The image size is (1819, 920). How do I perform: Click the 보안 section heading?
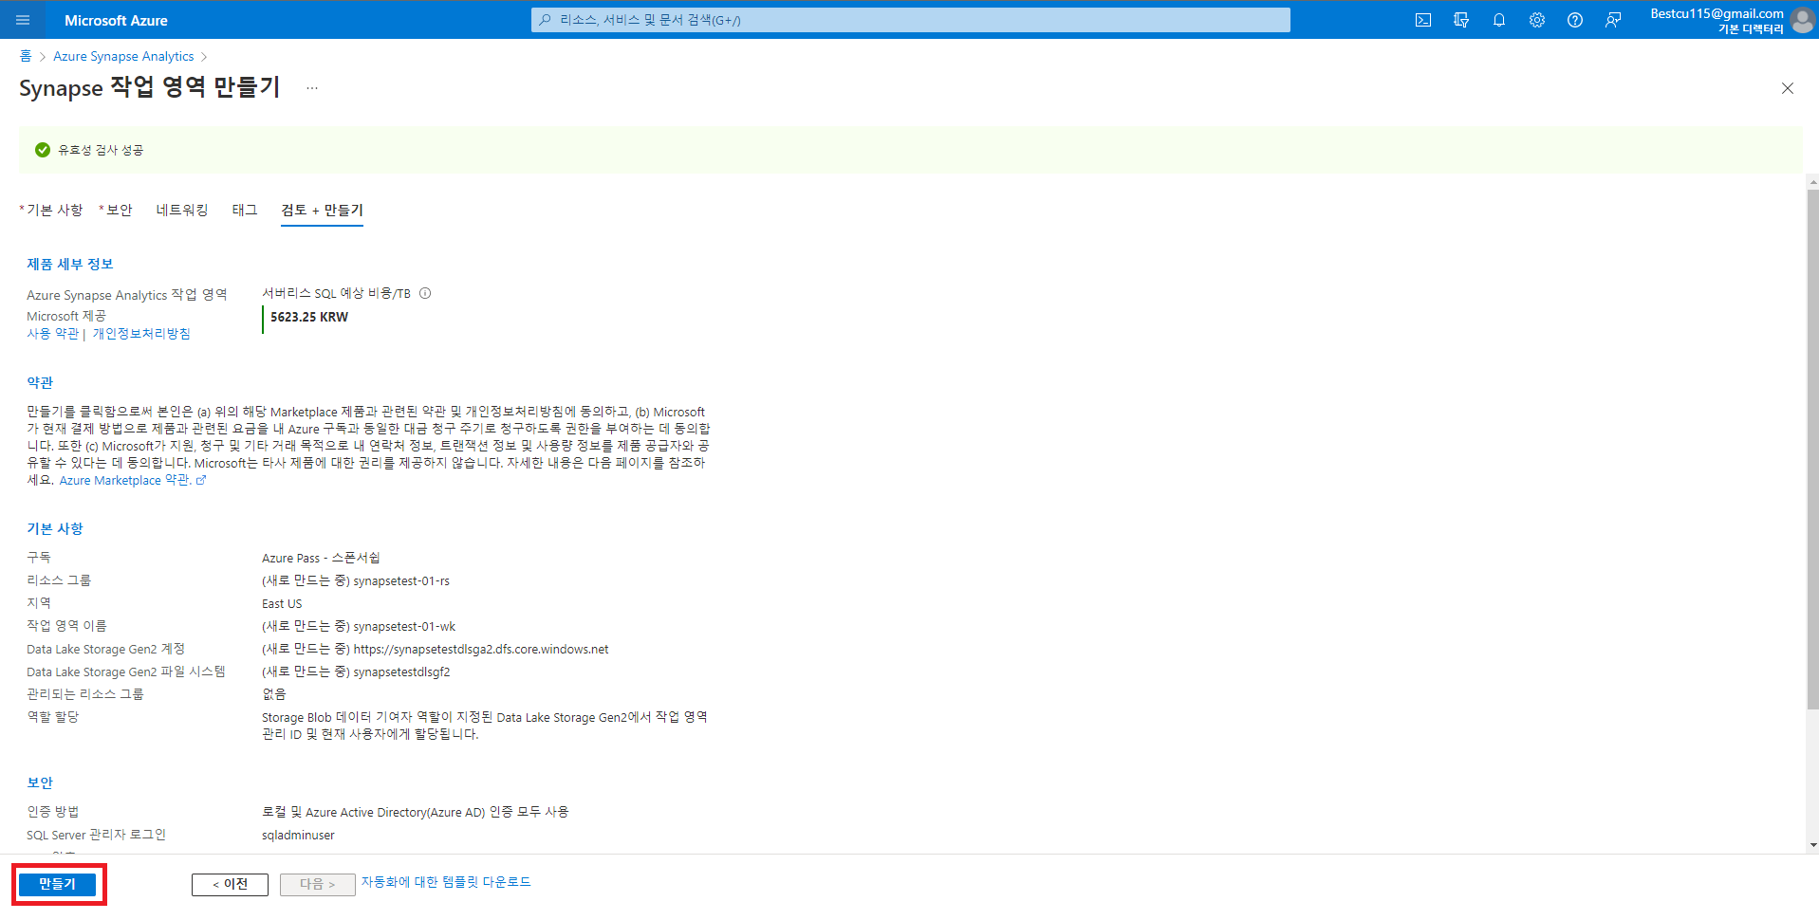[40, 782]
